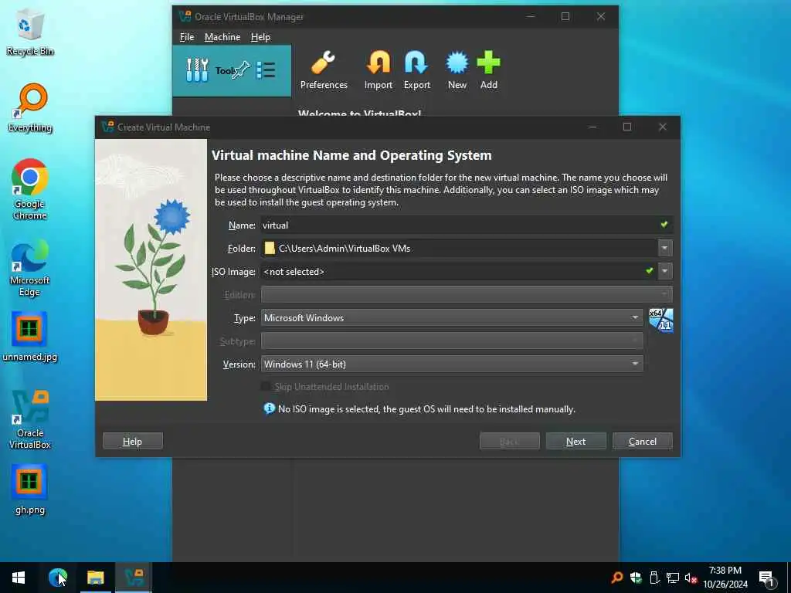Viewport: 791px width, 593px height.
Task: Click the Cancel button
Action: [x=642, y=441]
